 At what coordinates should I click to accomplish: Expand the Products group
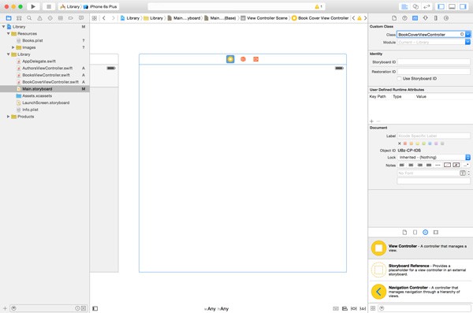8,117
